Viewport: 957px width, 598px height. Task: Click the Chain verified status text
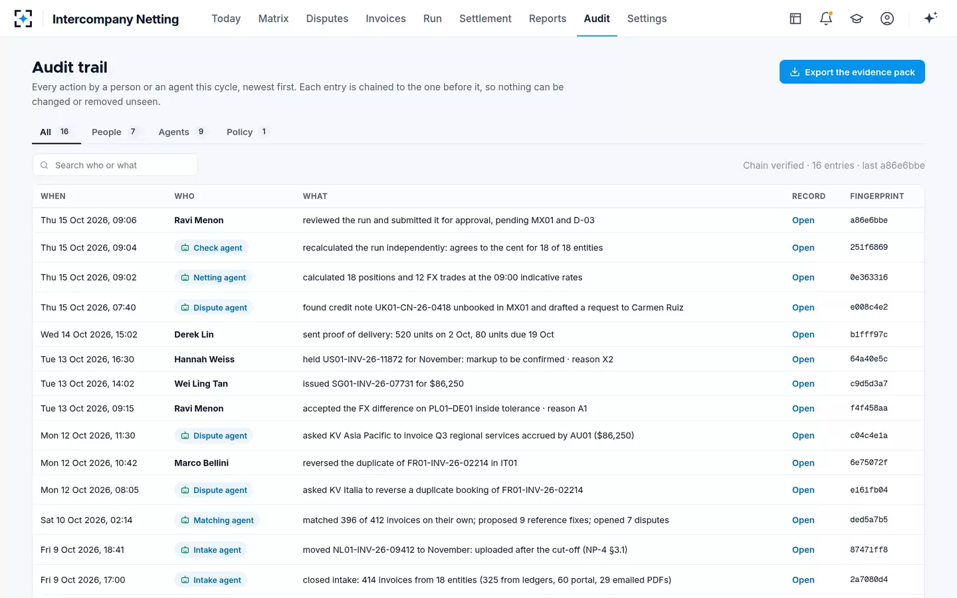833,165
